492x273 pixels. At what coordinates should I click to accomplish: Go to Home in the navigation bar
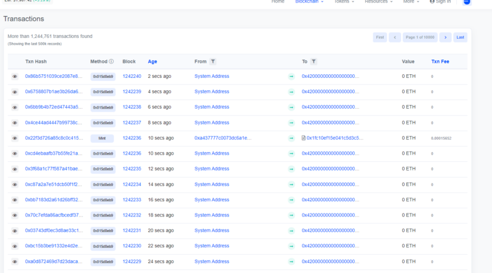pyautogui.click(x=278, y=2)
